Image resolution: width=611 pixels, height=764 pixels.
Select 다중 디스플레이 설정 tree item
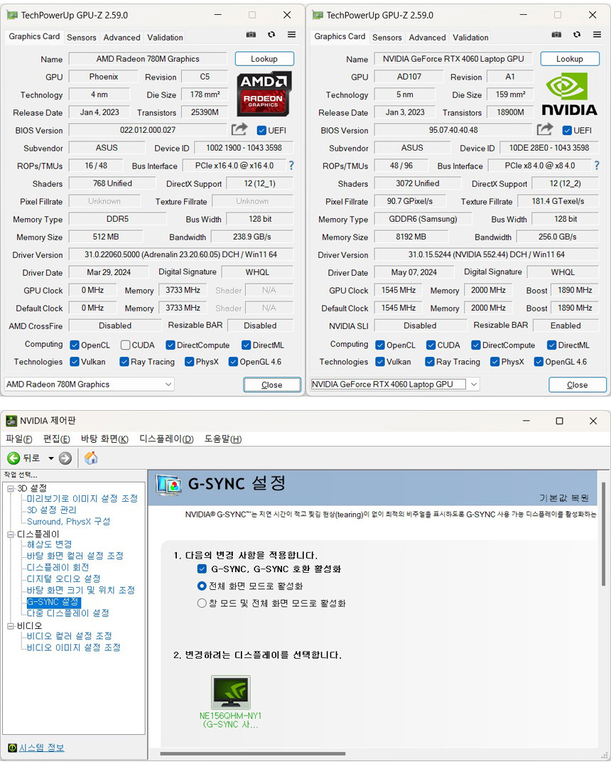(x=68, y=613)
